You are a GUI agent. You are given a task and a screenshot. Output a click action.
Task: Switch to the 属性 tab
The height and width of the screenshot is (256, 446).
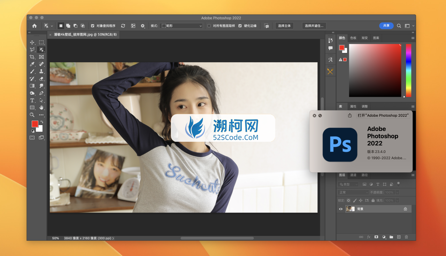pyautogui.click(x=353, y=107)
